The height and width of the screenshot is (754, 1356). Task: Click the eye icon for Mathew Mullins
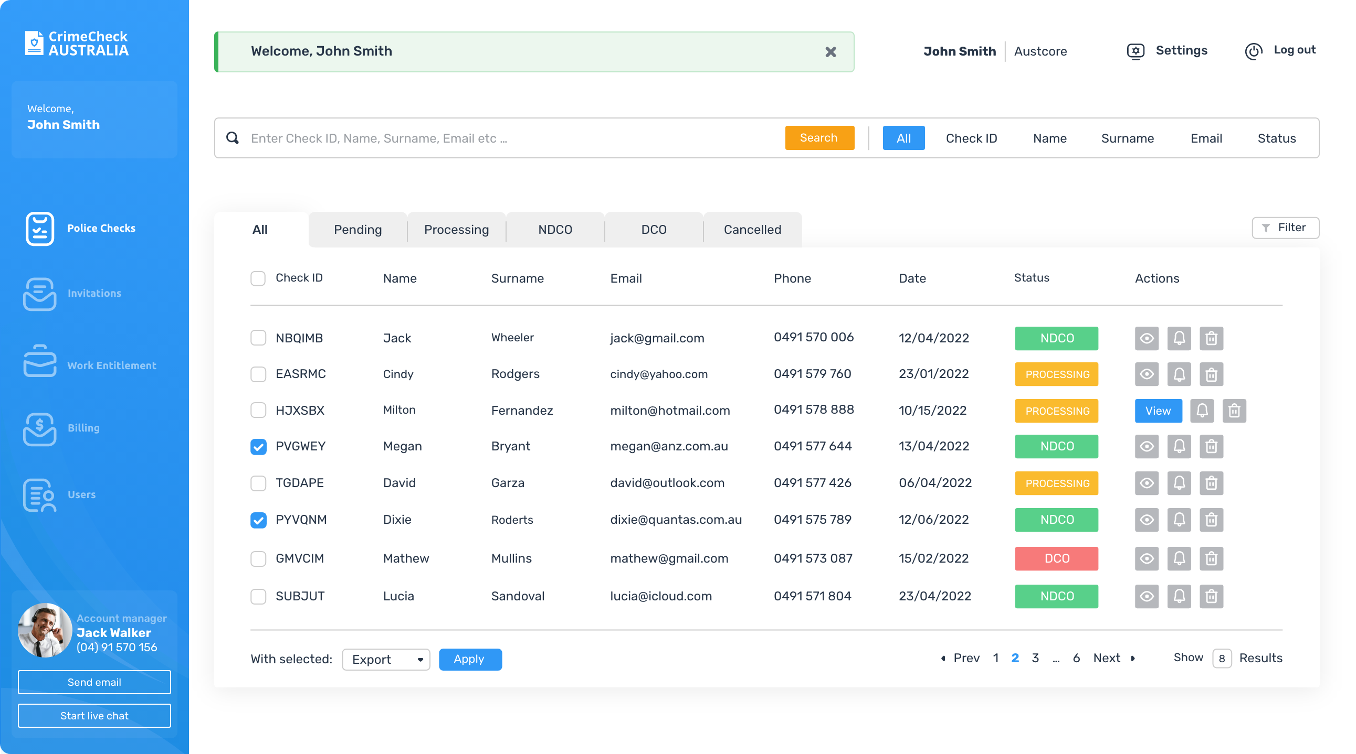click(x=1147, y=558)
